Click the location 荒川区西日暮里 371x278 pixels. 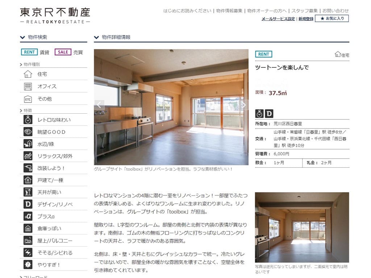click(x=288, y=124)
